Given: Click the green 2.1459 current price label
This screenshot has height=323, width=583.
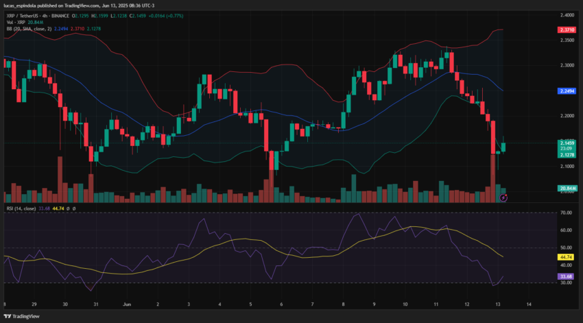Looking at the screenshot, I should [x=567, y=143].
